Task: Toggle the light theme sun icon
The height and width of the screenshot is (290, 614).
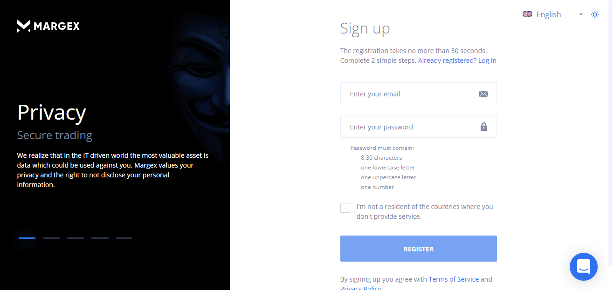Action: (x=594, y=14)
